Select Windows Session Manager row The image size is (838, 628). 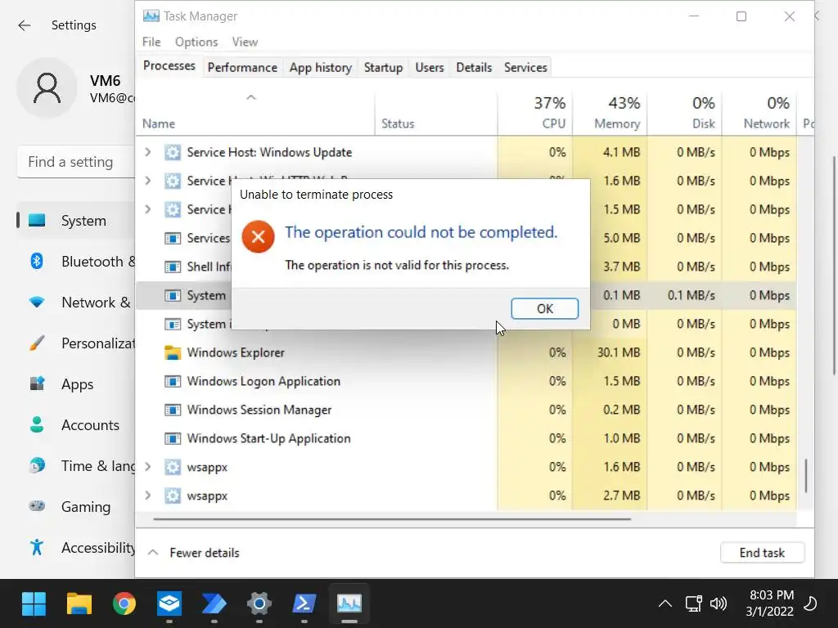point(466,410)
